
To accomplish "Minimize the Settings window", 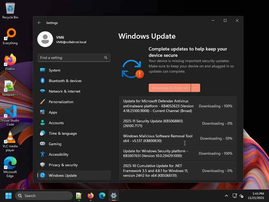I will 213,21.
